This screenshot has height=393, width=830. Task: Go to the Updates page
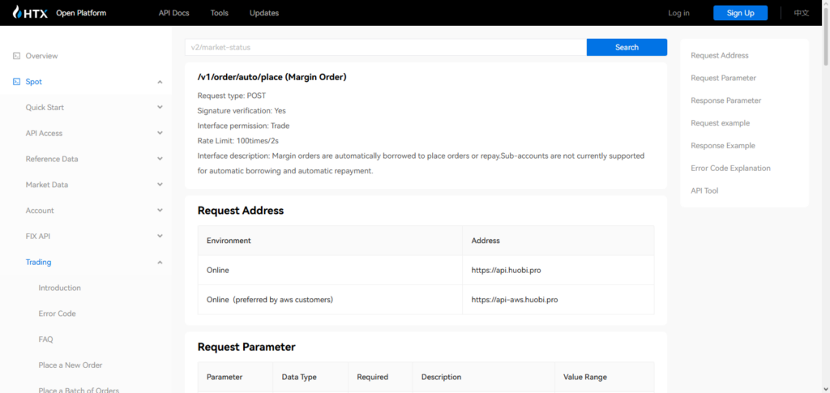click(x=263, y=13)
